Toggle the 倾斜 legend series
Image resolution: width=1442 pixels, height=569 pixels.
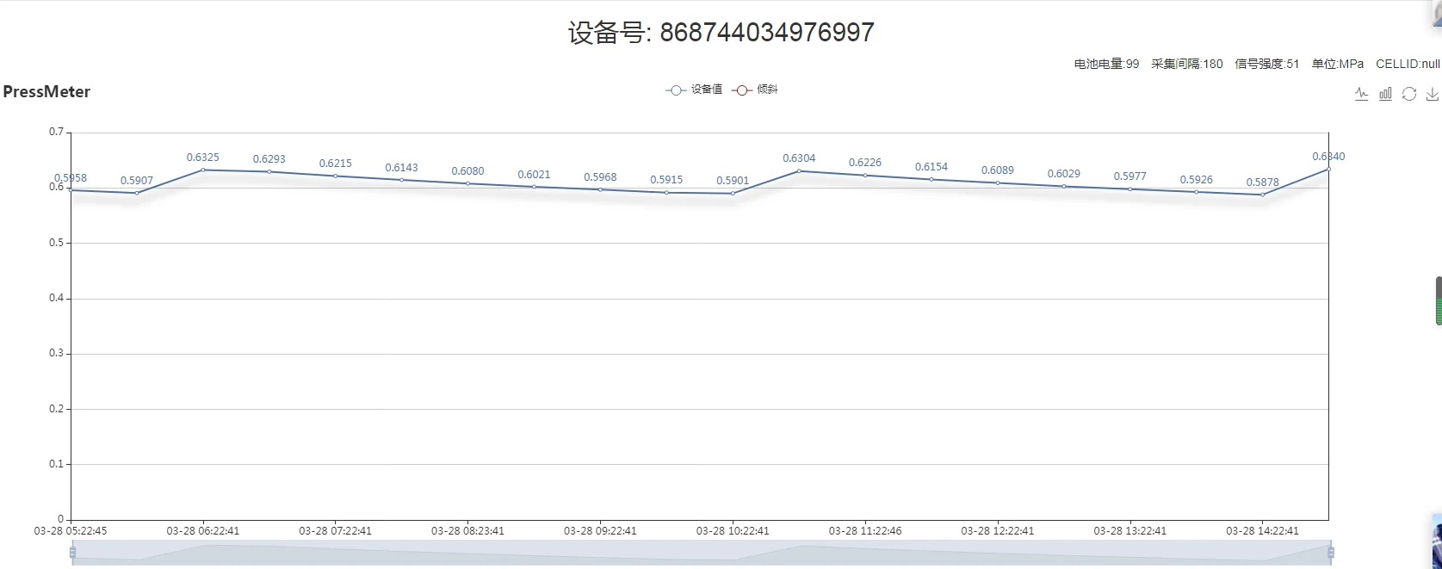755,90
